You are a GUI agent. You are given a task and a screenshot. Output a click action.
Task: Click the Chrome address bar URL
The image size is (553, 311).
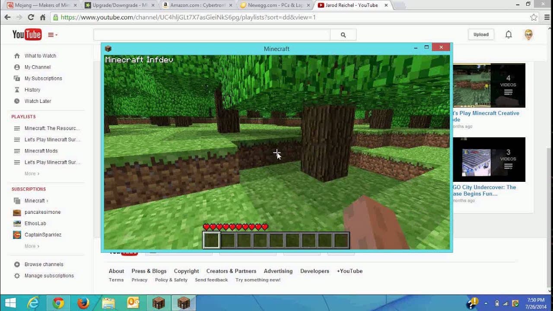(188, 17)
